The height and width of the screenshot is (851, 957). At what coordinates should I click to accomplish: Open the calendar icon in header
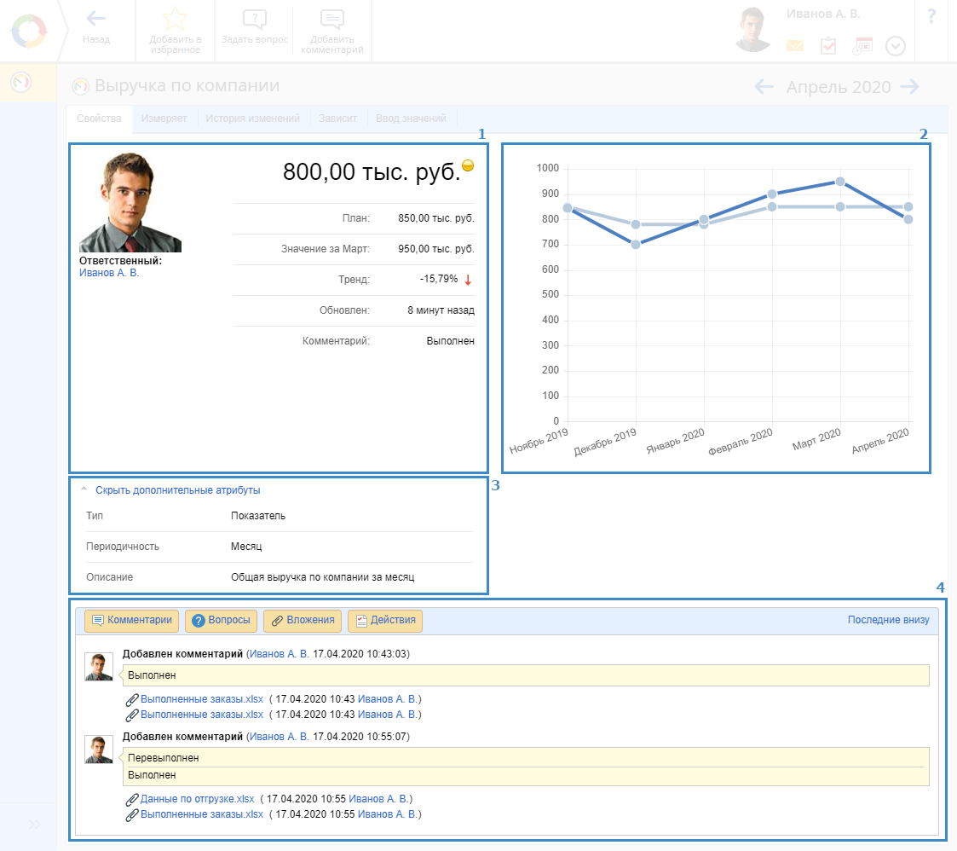[x=862, y=46]
